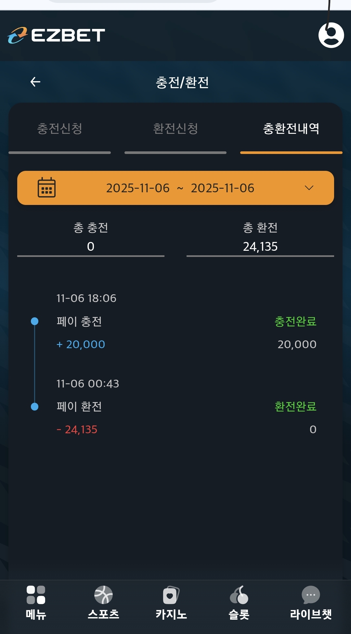Select the 페이 충전 transaction entry

(x=79, y=322)
